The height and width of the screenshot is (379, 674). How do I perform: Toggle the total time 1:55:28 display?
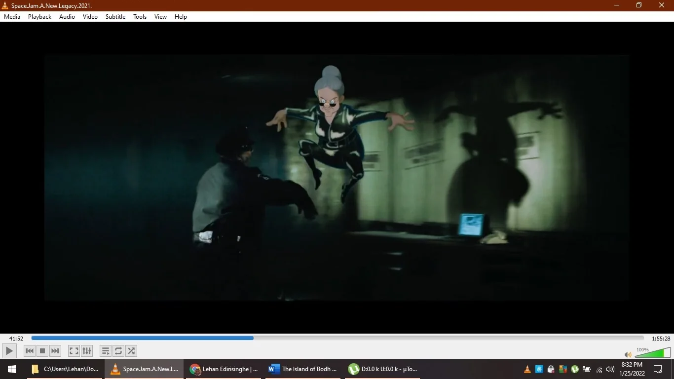pyautogui.click(x=661, y=339)
